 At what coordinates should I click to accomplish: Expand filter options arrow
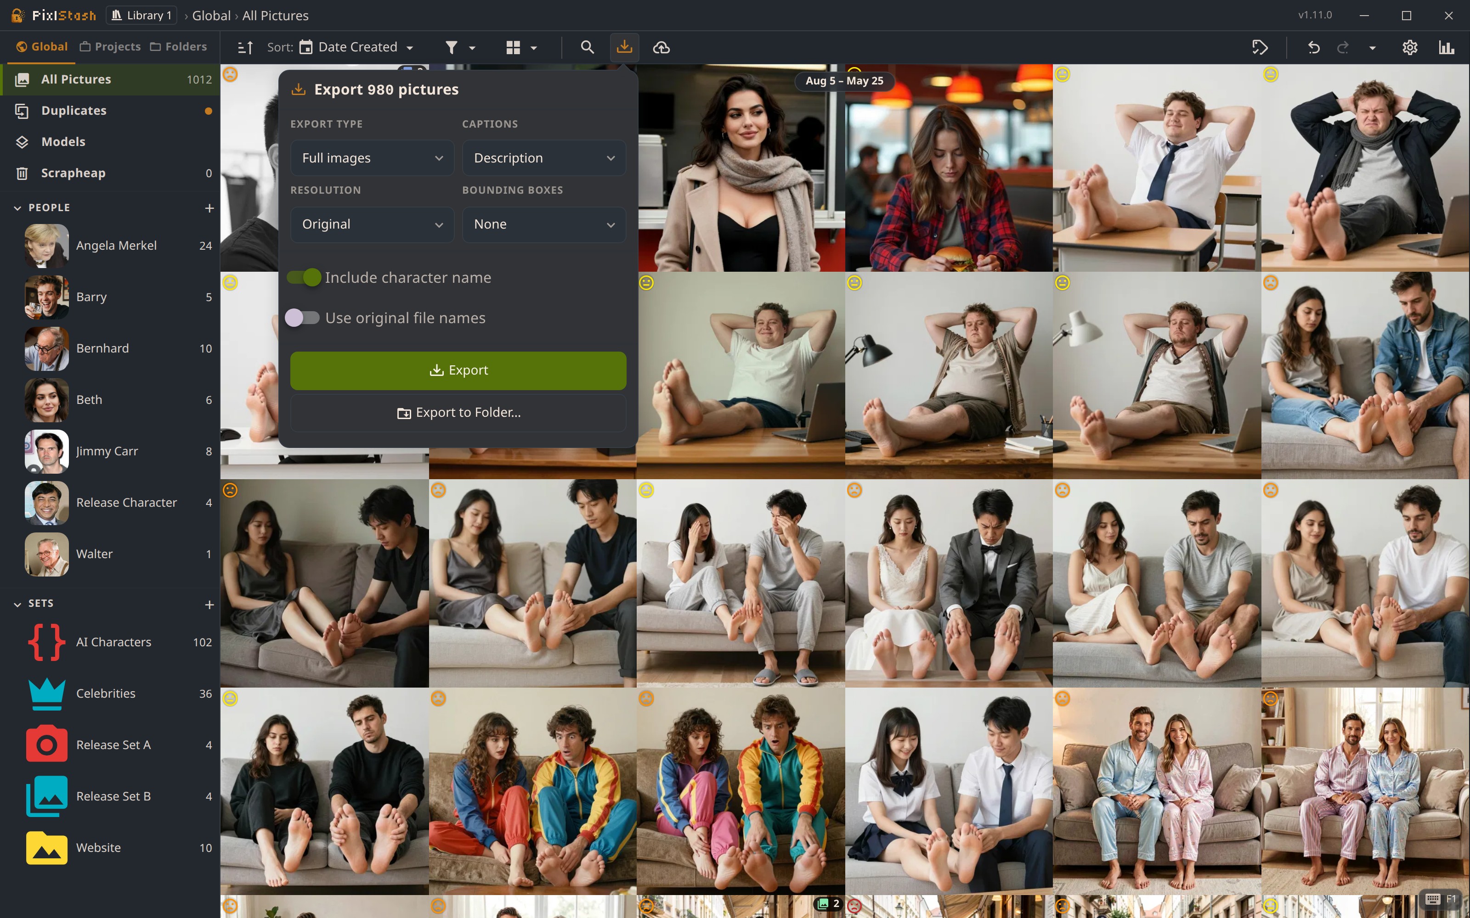(472, 48)
